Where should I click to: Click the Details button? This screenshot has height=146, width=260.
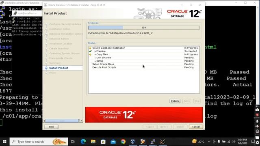coord(175,101)
